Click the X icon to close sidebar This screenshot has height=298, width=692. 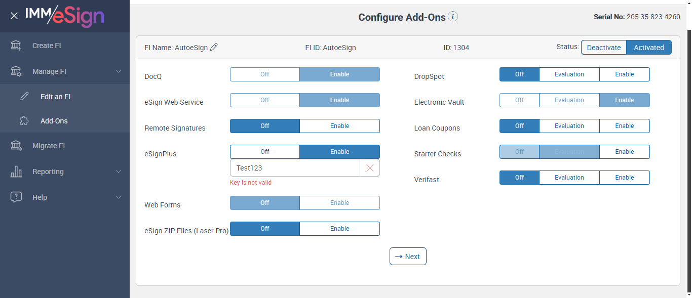click(x=14, y=16)
